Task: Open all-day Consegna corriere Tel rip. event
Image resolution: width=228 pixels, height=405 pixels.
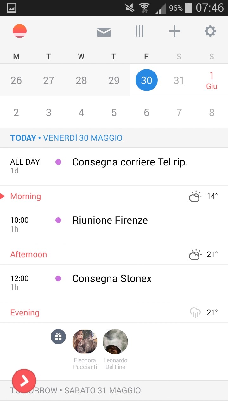Action: coord(130,162)
